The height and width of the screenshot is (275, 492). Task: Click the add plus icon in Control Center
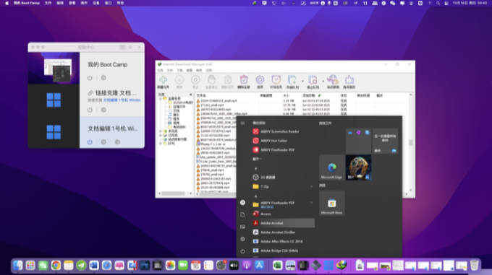139,47
